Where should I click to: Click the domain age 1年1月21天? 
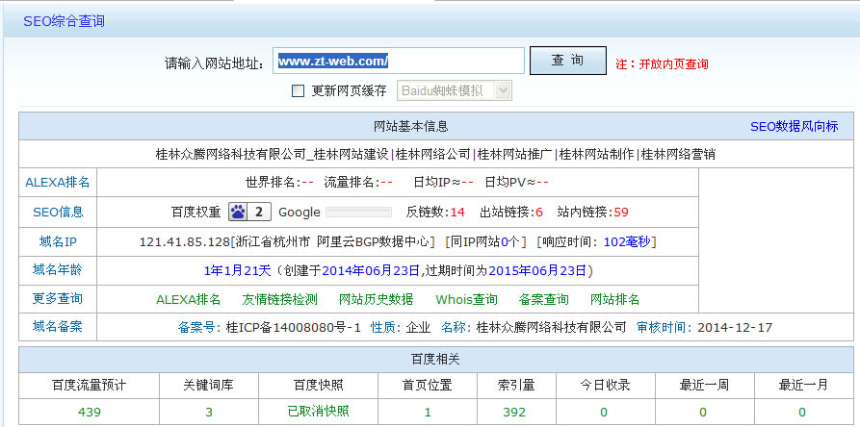click(x=238, y=270)
